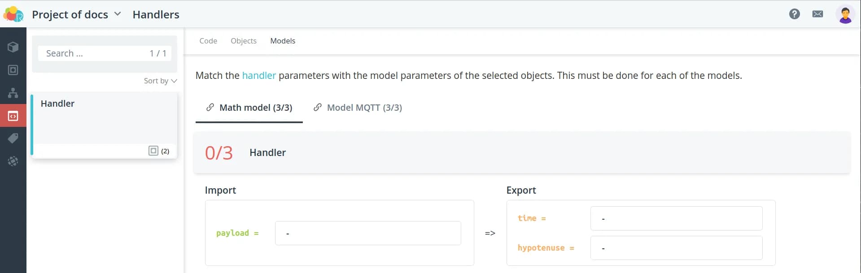Switch to the Code tab
The image size is (861, 273).
(x=208, y=41)
